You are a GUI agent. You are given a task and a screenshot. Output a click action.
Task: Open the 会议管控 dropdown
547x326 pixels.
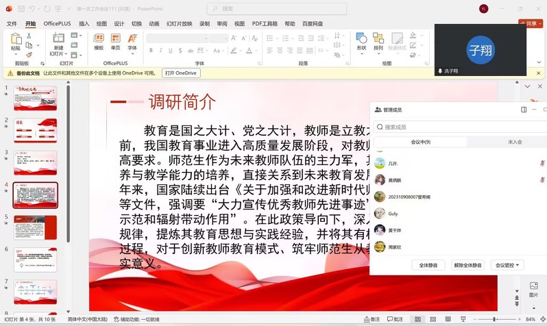508,265
